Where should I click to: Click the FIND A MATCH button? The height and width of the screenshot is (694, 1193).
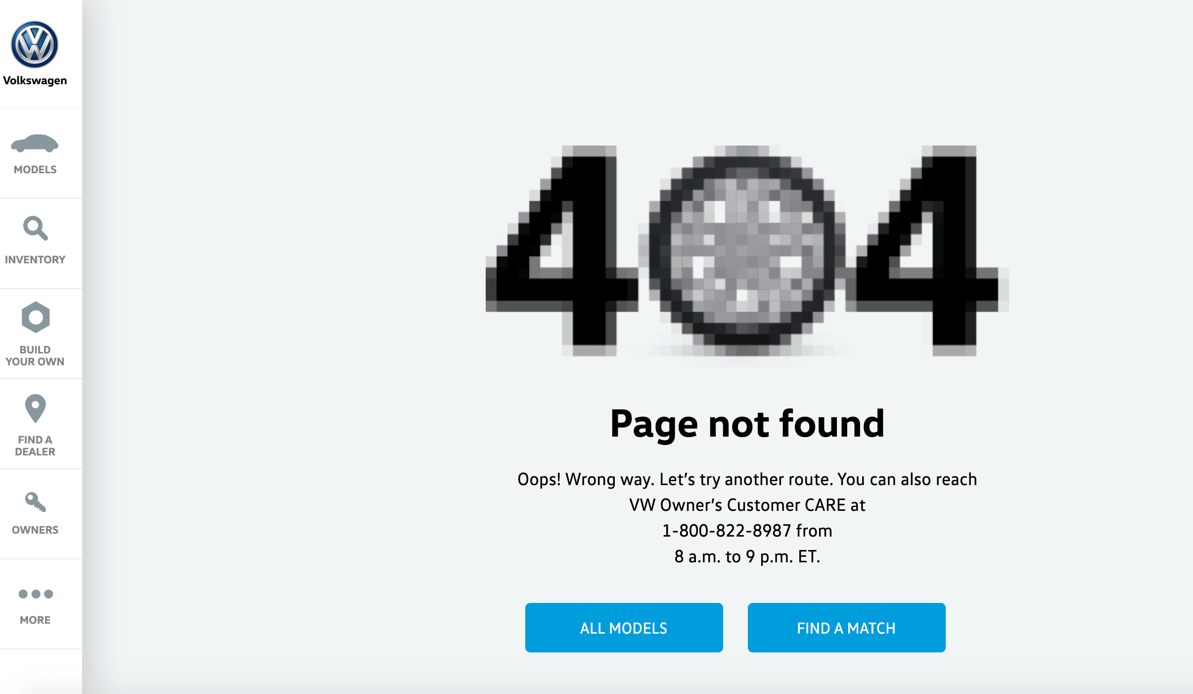846,628
